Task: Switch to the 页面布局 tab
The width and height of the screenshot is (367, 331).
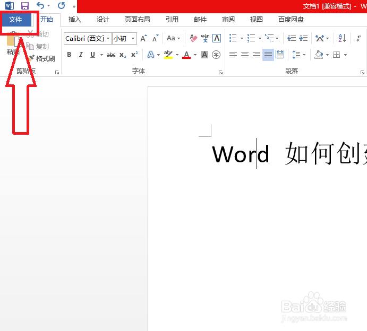Action: pyautogui.click(x=138, y=20)
